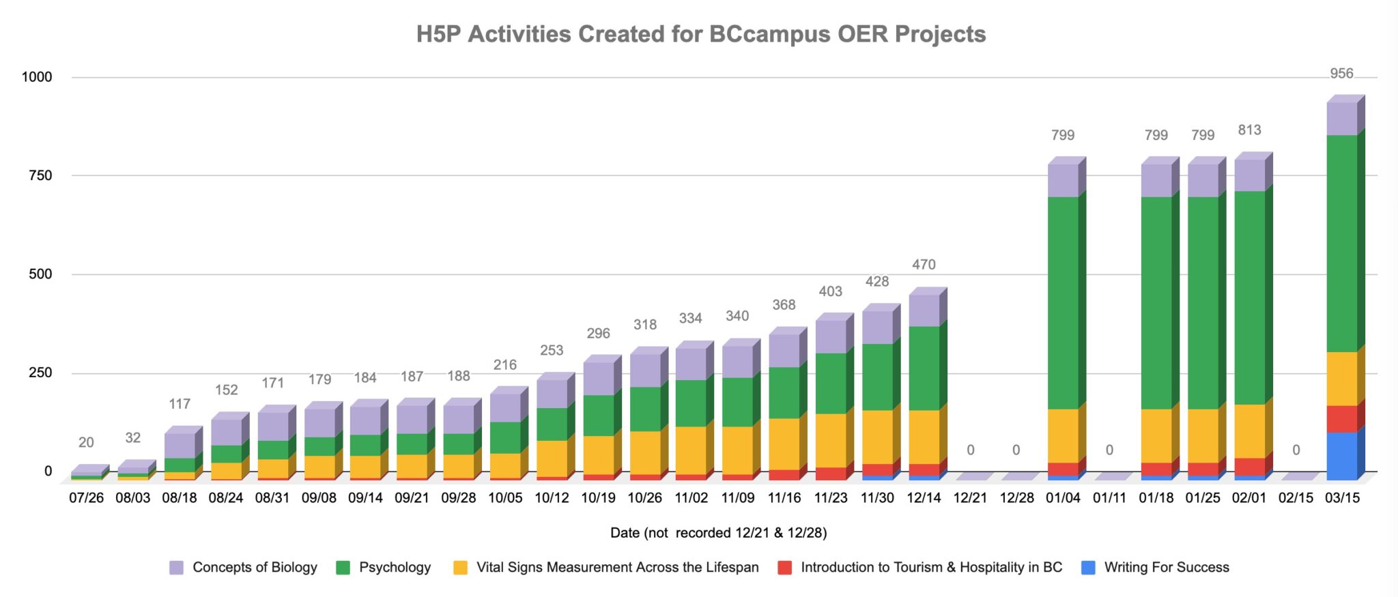Click the 1000 tick label on y-axis
The image size is (1398, 597).
pos(37,77)
